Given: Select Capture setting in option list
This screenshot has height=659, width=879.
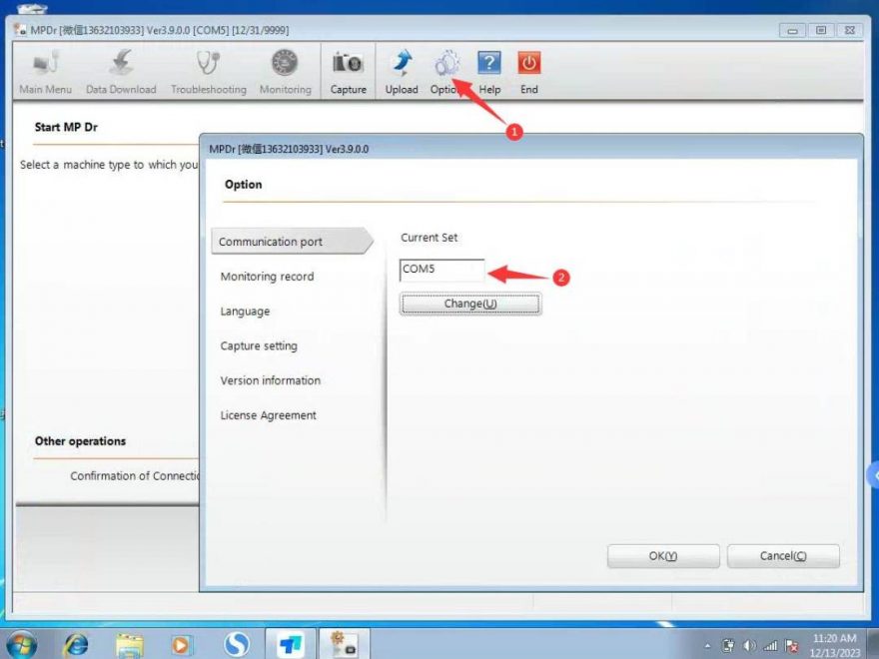Looking at the screenshot, I should pos(259,345).
